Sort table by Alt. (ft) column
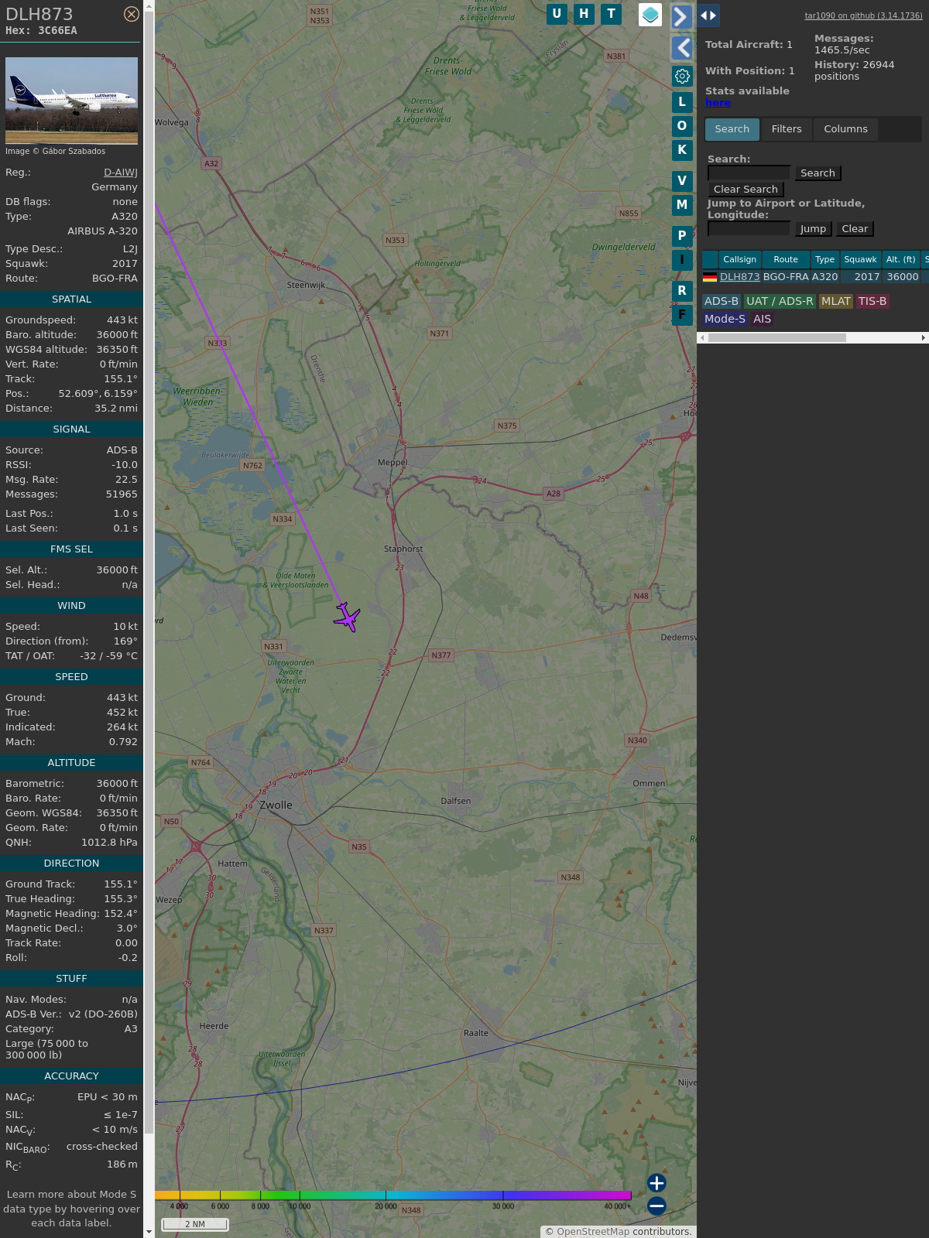929x1238 pixels. [x=901, y=259]
